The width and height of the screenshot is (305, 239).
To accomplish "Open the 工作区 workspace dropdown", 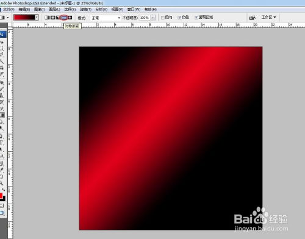I will (x=269, y=18).
